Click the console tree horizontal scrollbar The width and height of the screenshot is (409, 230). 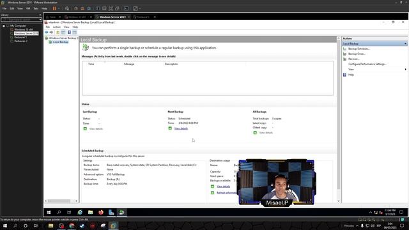tap(61, 201)
